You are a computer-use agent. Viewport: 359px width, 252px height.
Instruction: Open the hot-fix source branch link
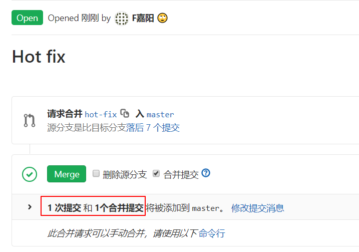(x=101, y=114)
